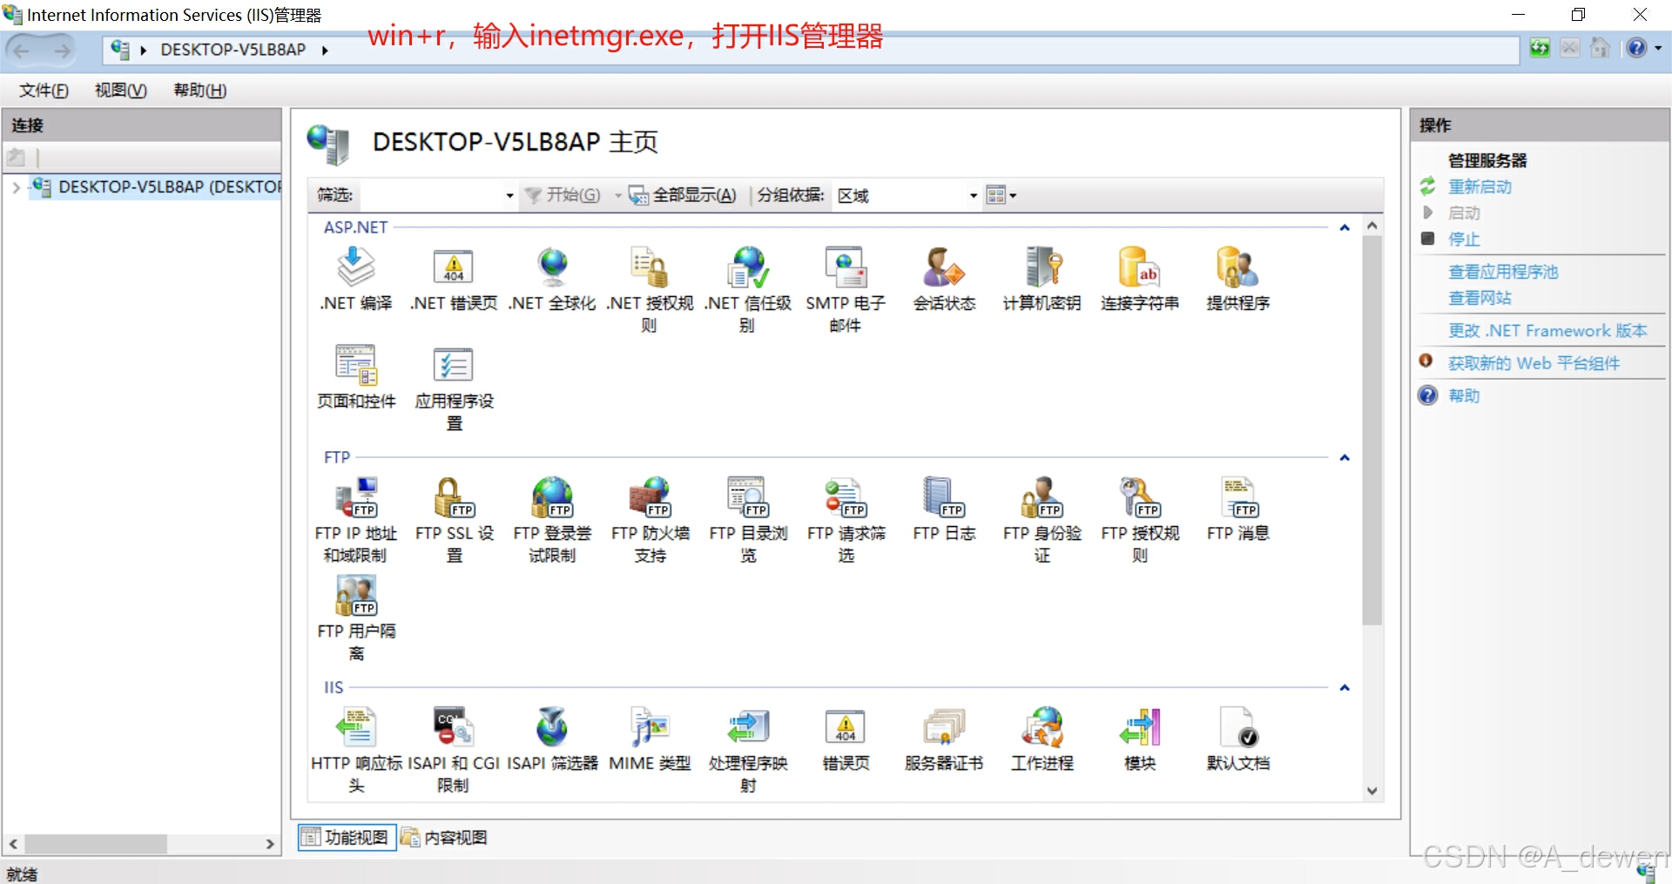This screenshot has width=1672, height=884.
Task: Open the 提供程序 feature
Action: tap(1237, 279)
